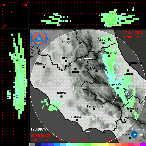Click the '7' km height axis label

click(x=11, y=12)
